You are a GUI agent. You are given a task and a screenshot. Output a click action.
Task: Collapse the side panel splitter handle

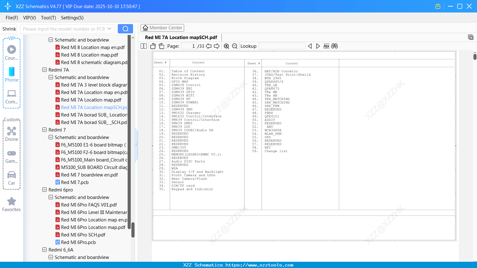pos(136,144)
